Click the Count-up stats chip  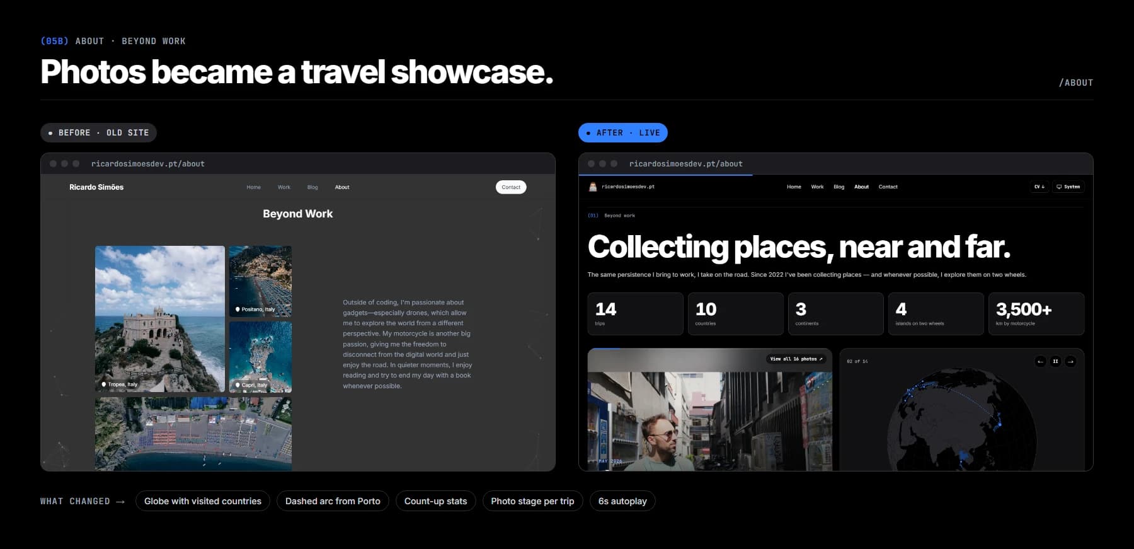435,501
